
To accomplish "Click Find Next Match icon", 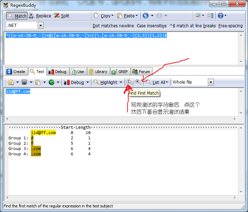I will coord(138,82).
